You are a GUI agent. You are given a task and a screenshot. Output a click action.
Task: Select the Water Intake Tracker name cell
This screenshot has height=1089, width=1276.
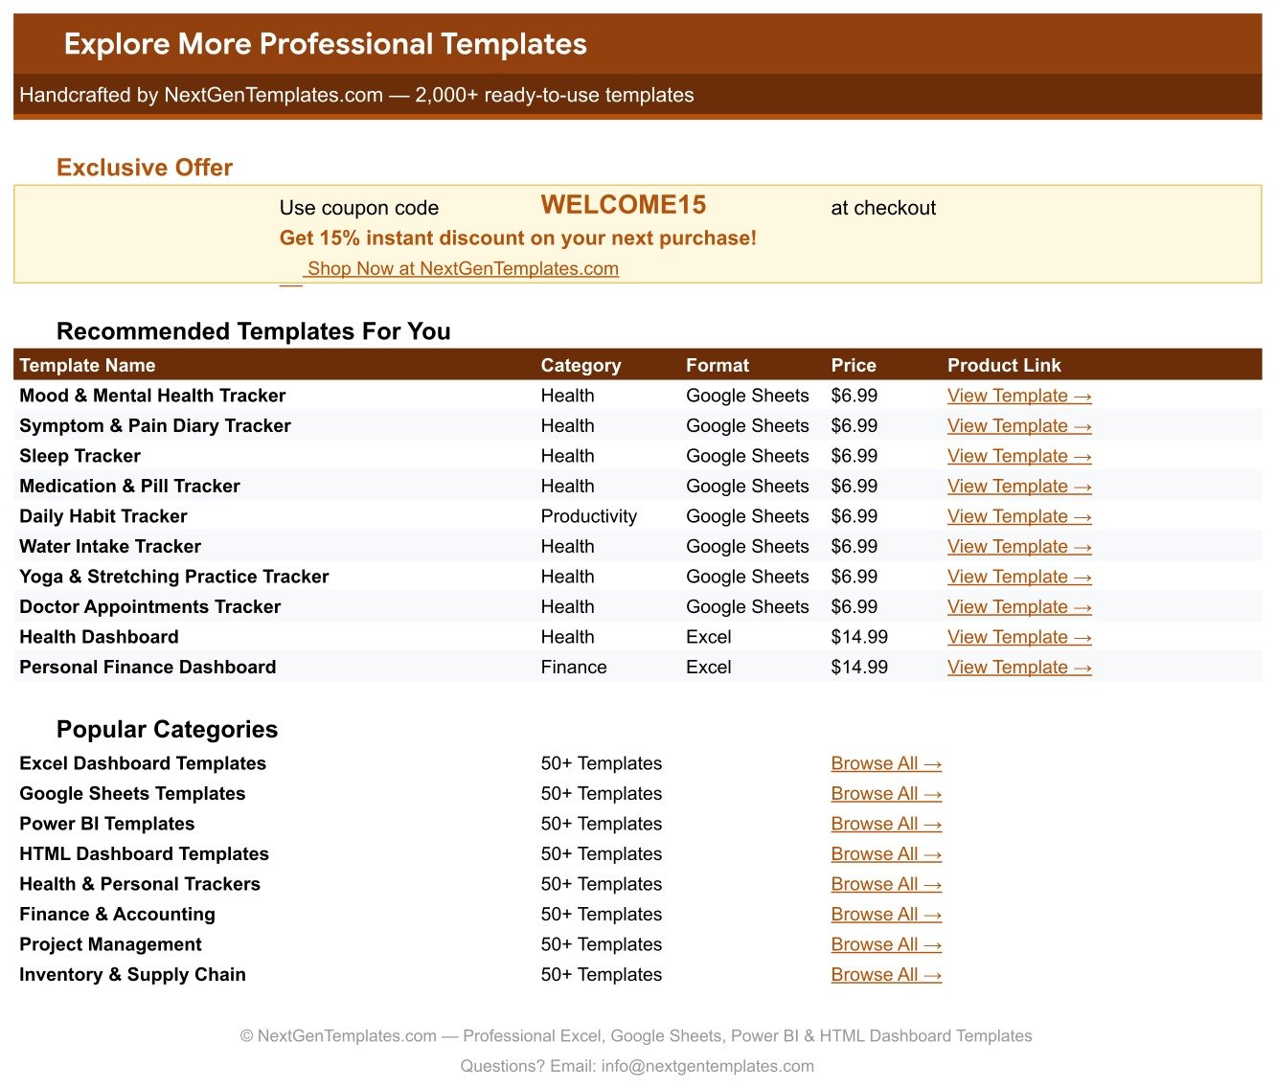click(x=110, y=547)
